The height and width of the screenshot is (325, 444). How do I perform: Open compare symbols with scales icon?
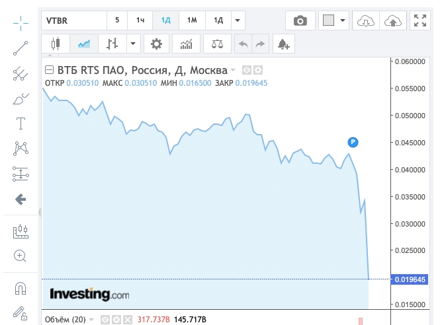(216, 44)
